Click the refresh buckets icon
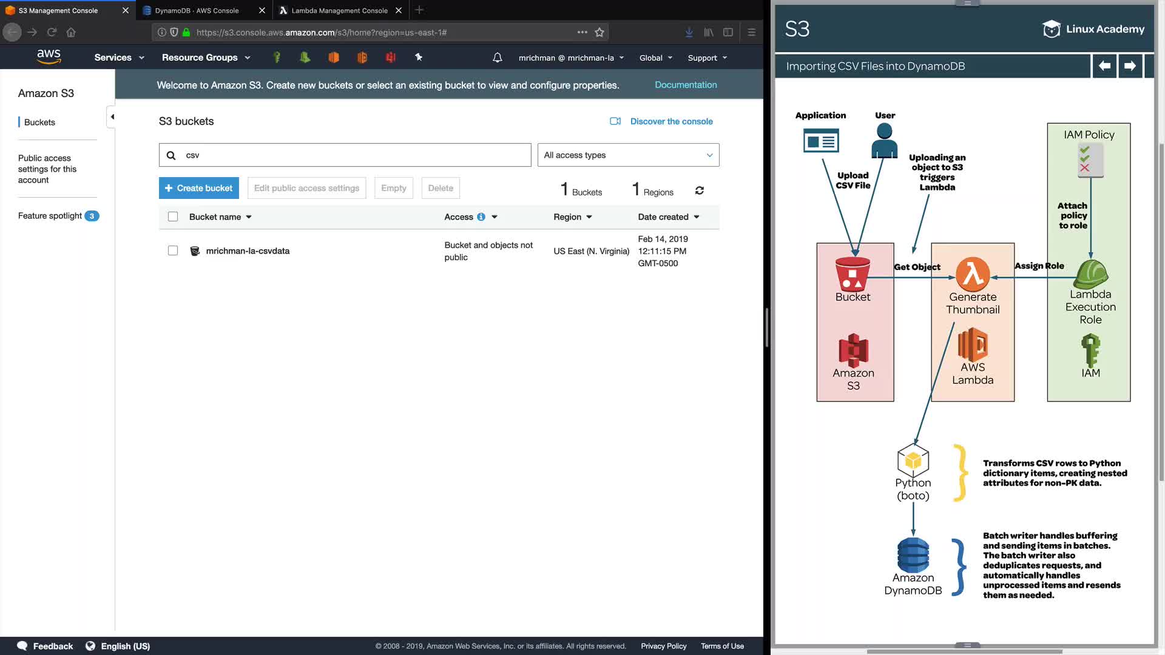Viewport: 1165px width, 655px height. [x=699, y=190]
